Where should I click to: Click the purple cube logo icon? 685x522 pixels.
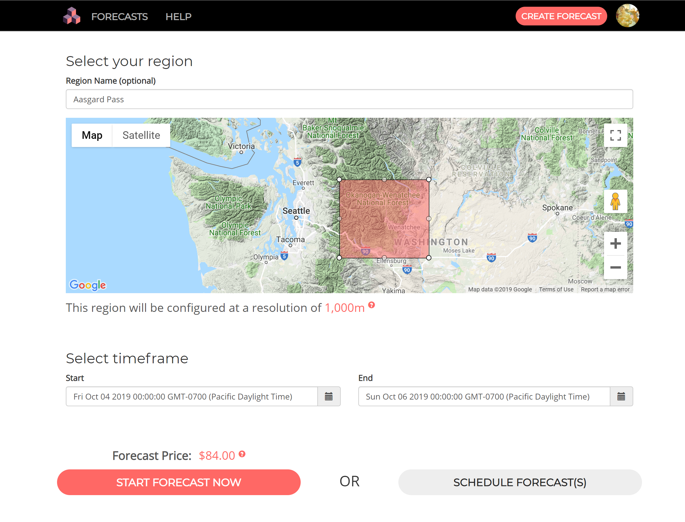[x=72, y=16]
